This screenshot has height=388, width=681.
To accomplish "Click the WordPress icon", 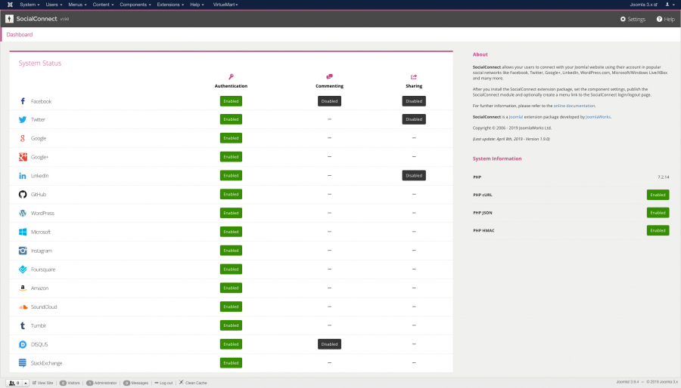I will [23, 213].
